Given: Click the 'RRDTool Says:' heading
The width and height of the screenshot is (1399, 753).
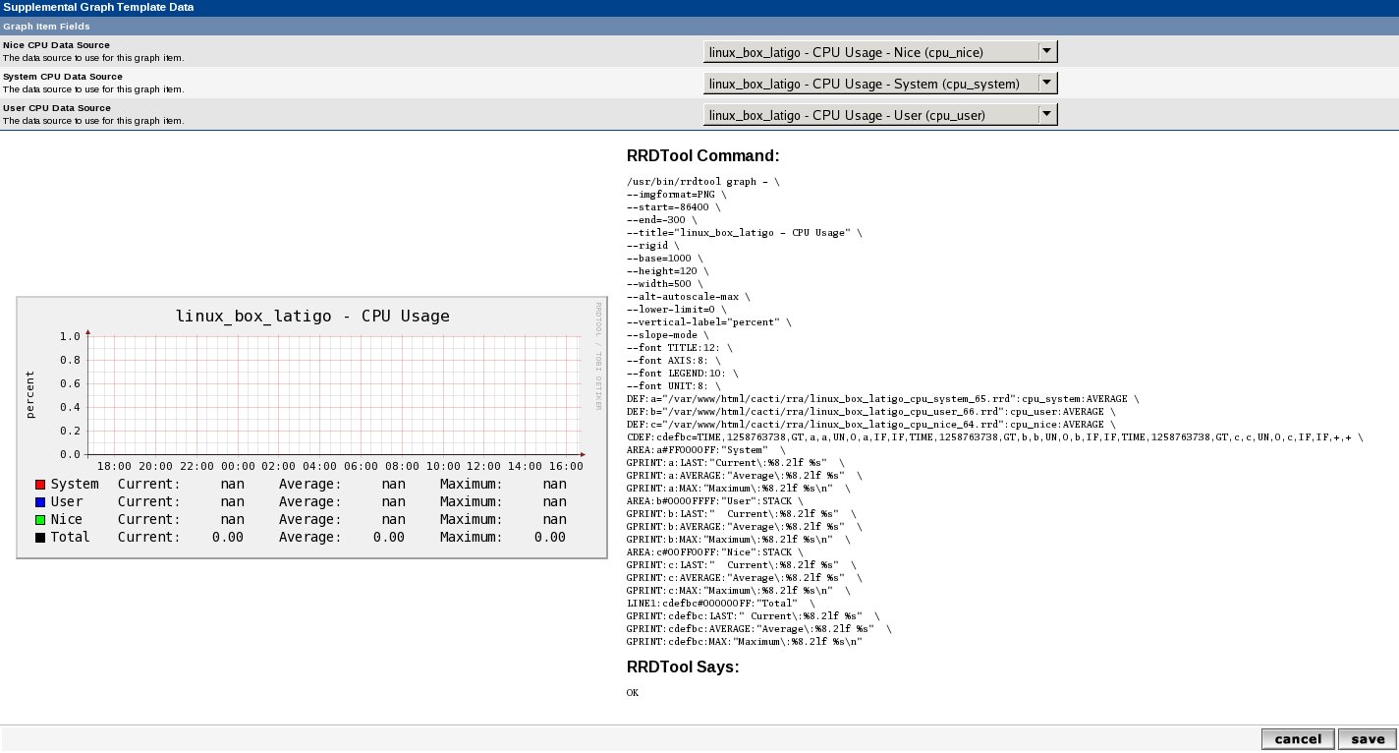Looking at the screenshot, I should click(x=683, y=667).
